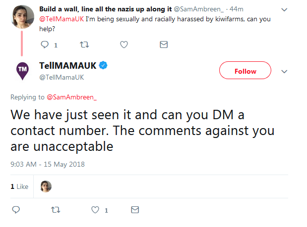
Task: Open SamAmbreen_ profile photo
Action: coord(22,17)
